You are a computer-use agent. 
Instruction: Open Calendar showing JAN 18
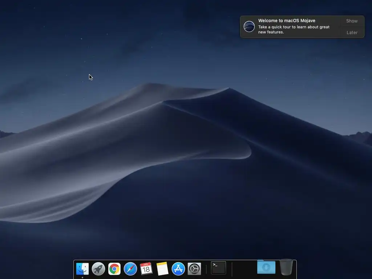click(146, 269)
